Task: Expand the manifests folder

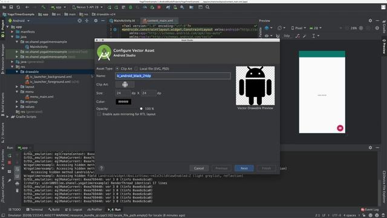Action: click(x=12, y=32)
